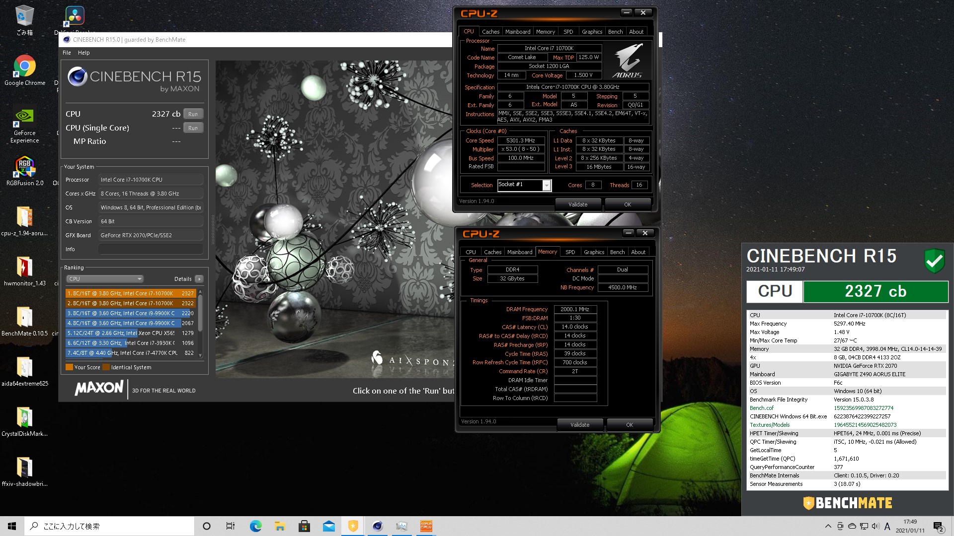
Task: Click Textures/Models hash link in BenchMate
Action: pos(865,425)
